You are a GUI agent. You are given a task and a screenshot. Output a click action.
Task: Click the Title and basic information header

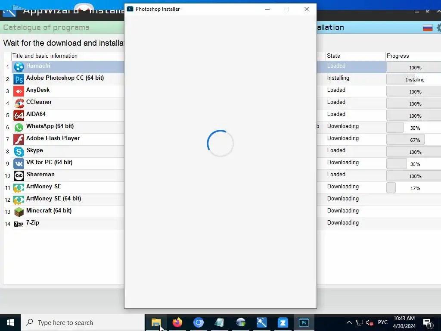45,56
